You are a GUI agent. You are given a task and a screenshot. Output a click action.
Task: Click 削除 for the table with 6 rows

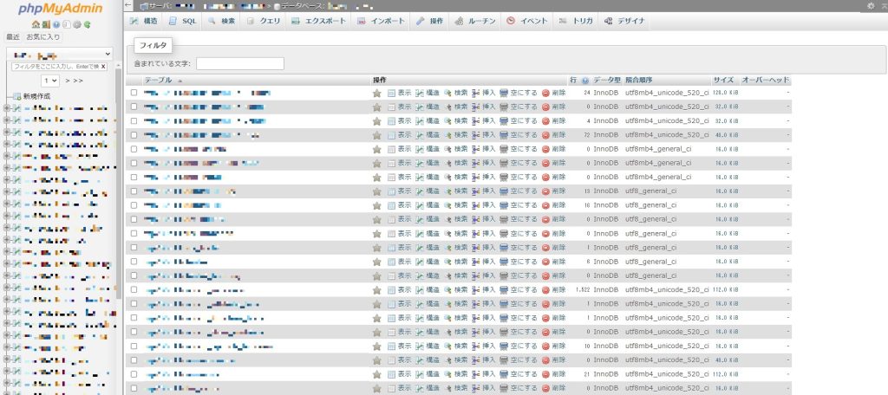click(554, 262)
